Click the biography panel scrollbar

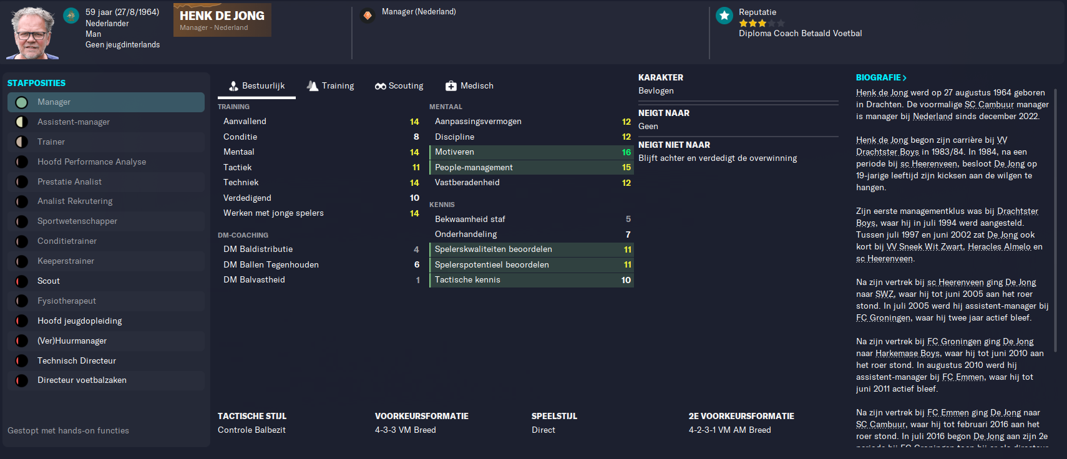[1055, 218]
